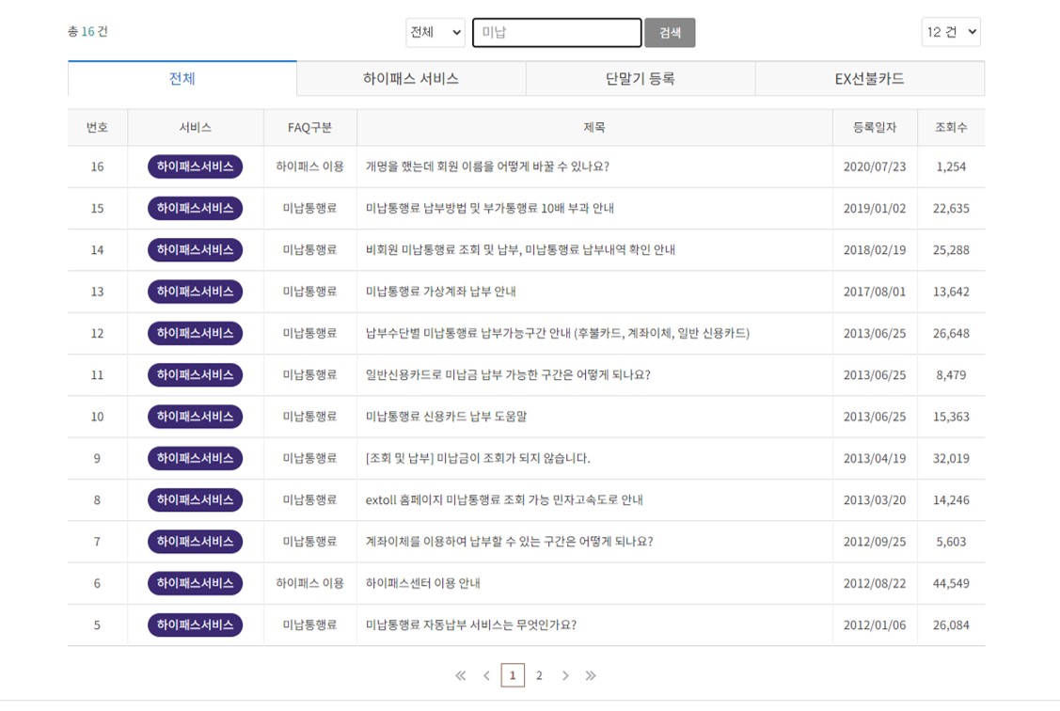1060x711 pixels.
Task: Open 미납통행료 가상계좌 납부 안내
Action: (441, 292)
